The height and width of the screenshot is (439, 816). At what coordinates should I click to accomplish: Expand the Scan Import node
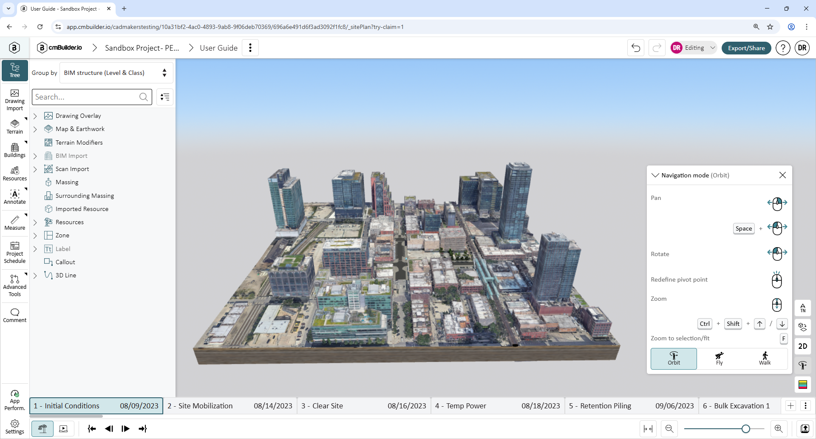(x=35, y=169)
